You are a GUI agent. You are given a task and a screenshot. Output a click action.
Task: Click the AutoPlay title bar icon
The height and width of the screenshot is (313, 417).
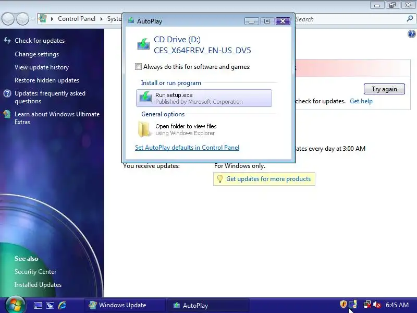131,21
